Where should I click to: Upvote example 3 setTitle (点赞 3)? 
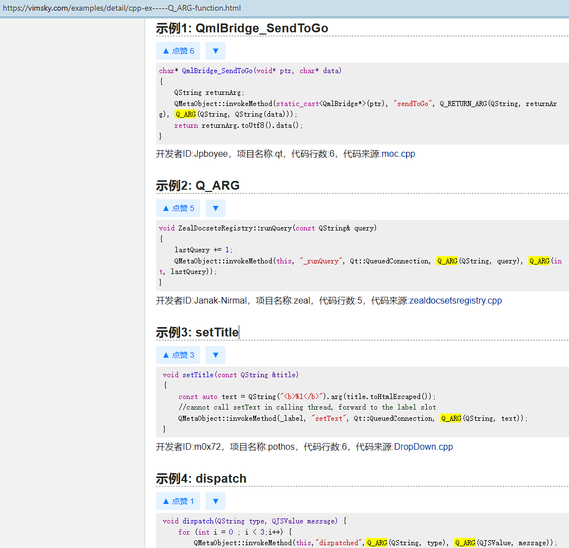[178, 355]
